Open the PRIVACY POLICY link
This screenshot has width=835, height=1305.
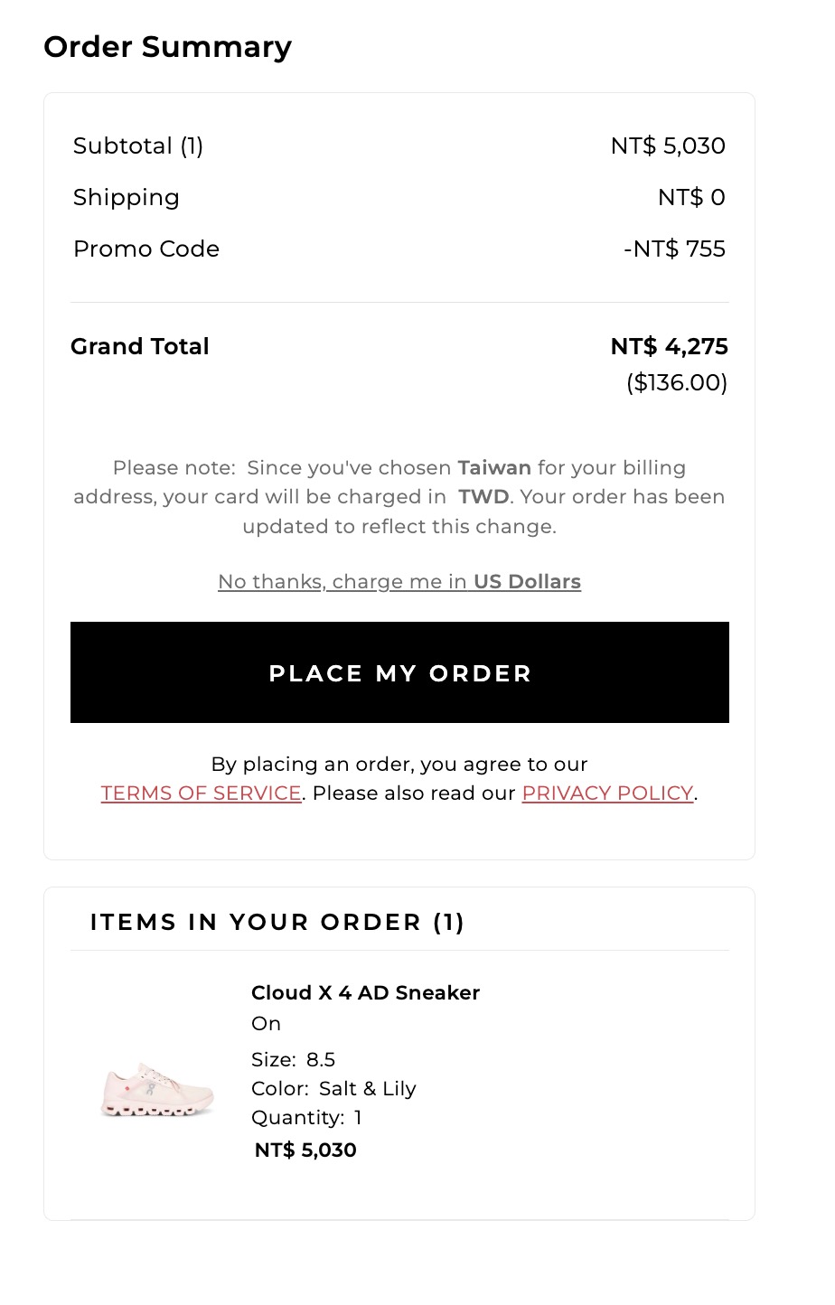[x=607, y=793]
